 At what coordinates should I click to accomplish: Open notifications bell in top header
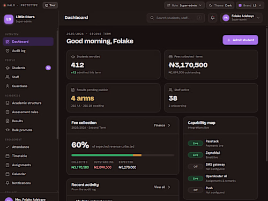coord(213,18)
